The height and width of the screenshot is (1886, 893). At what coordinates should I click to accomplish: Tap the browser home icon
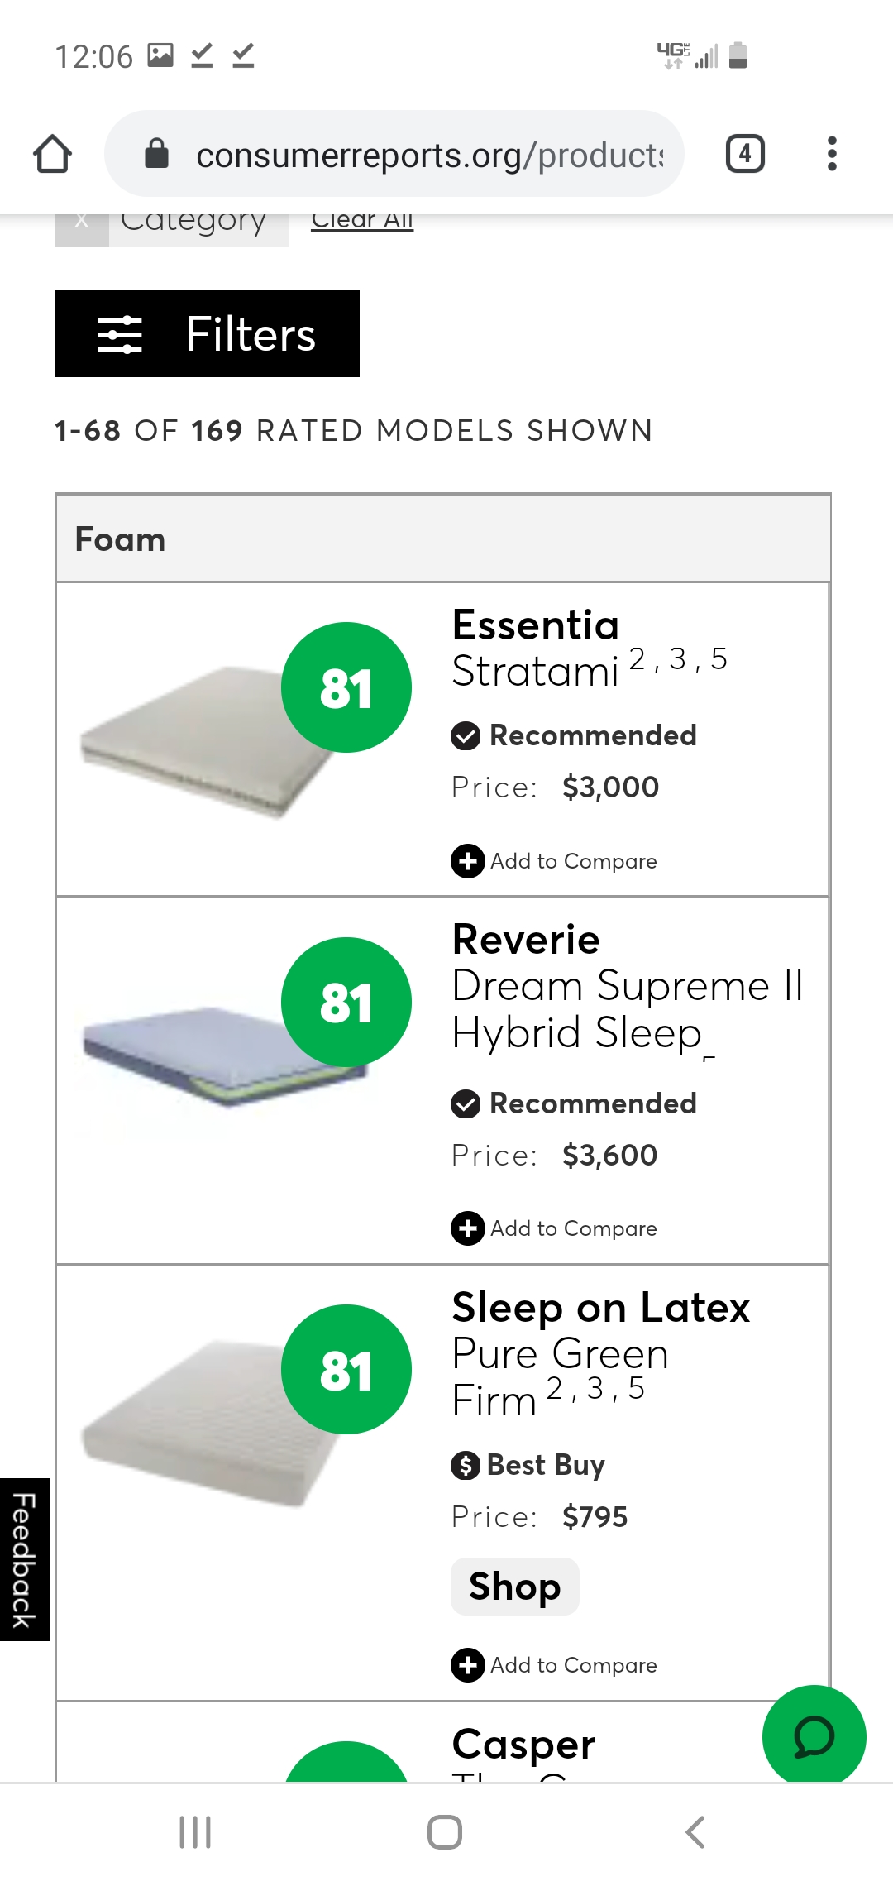tap(53, 154)
